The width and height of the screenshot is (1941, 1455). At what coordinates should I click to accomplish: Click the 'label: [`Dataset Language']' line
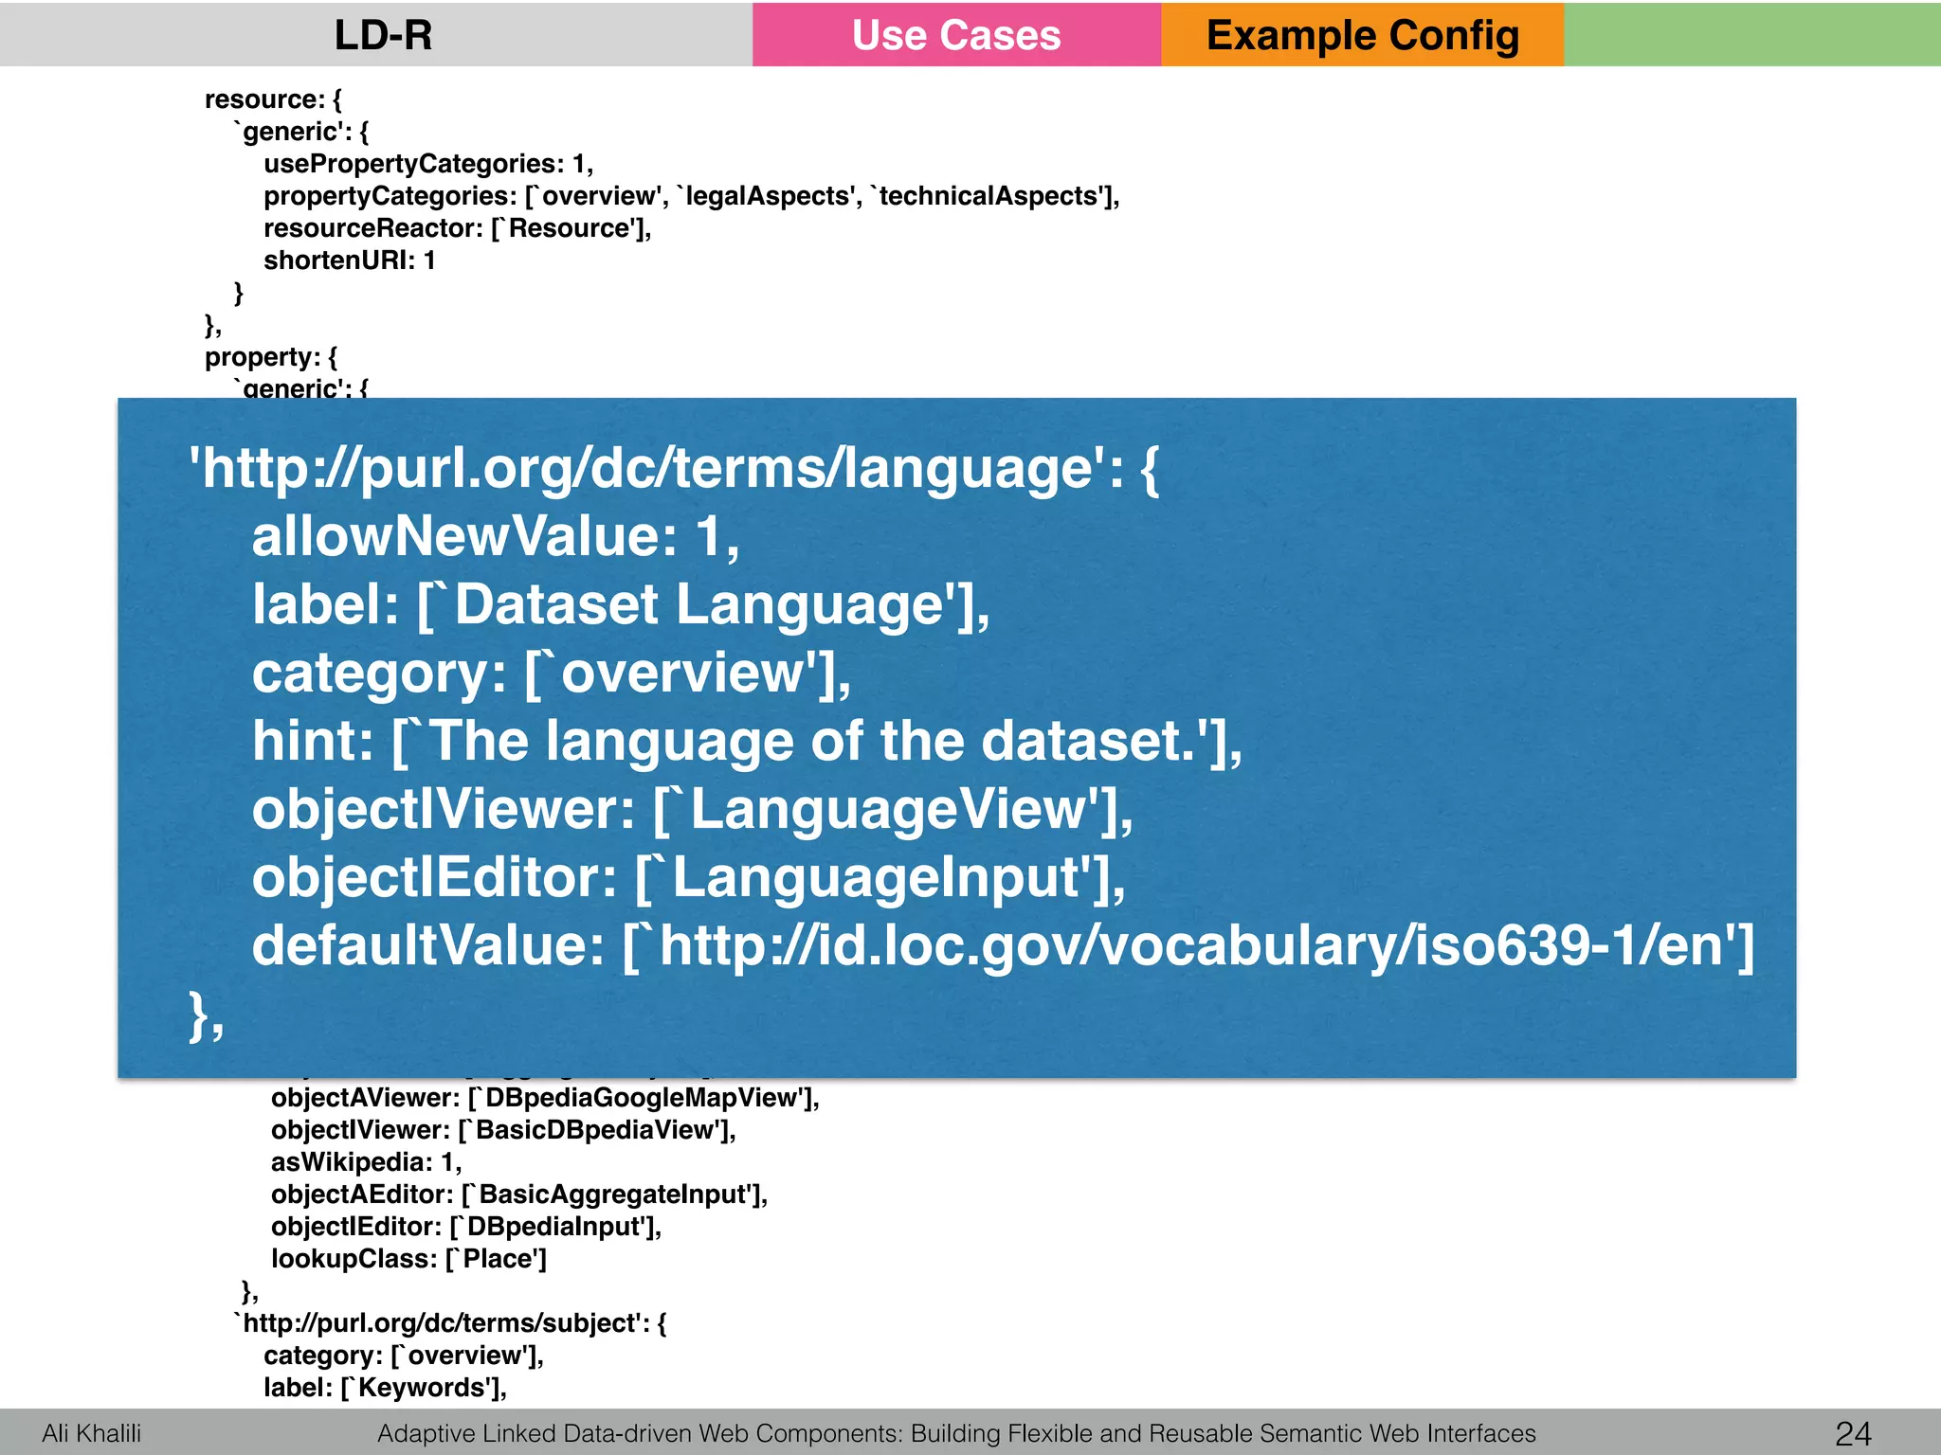click(x=621, y=604)
